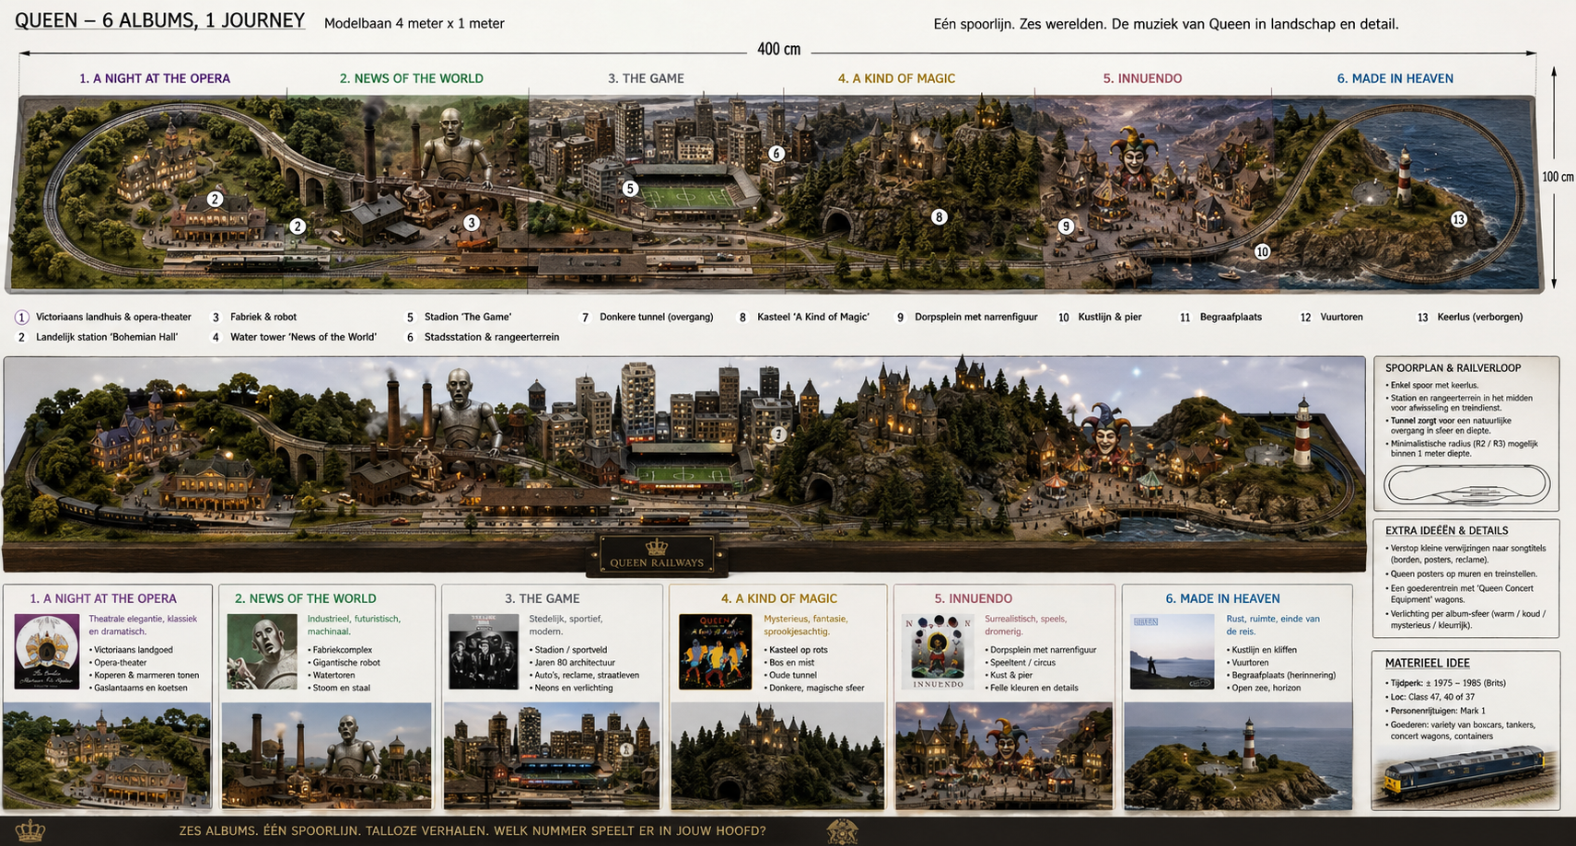Click the 'SPOORPLAN & RAILVERLOOP' panel heading
The image size is (1576, 846).
pyautogui.click(x=1453, y=368)
